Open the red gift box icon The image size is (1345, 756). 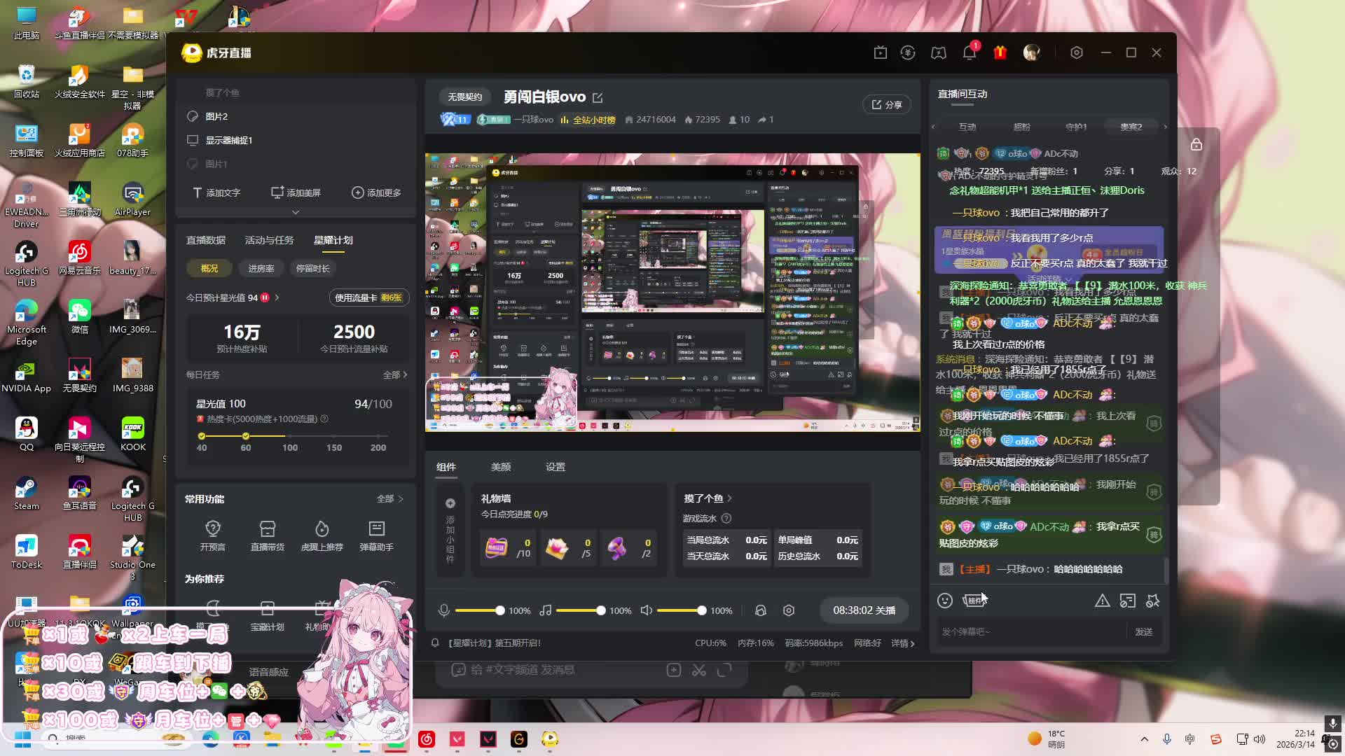click(1000, 53)
